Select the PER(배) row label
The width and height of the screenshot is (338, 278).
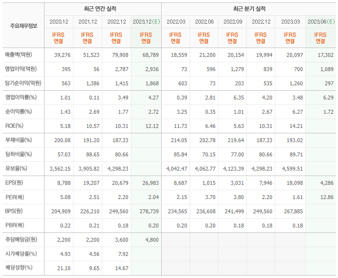pos(15,197)
